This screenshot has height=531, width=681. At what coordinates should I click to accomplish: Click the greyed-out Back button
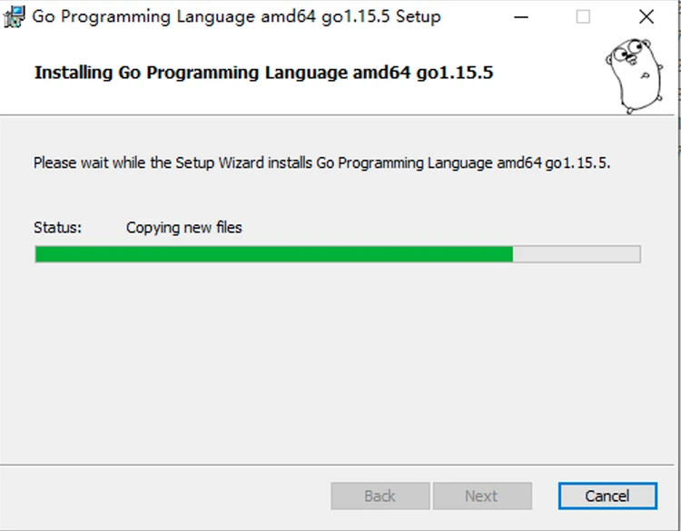380,496
